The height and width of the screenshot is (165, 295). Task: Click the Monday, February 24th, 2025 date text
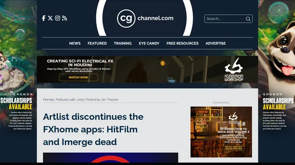coord(64,99)
